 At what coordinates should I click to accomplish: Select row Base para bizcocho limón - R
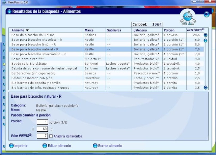106,44
